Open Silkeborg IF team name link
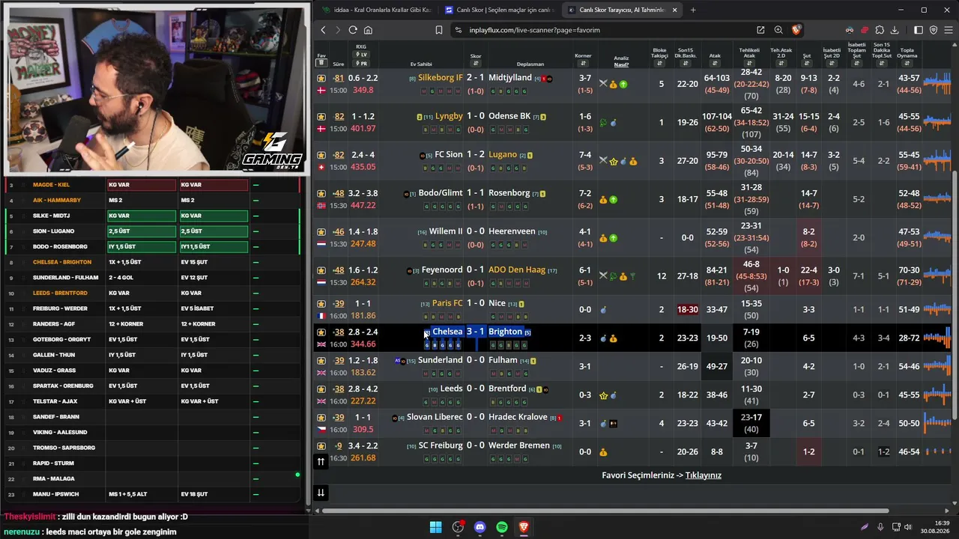This screenshot has width=959, height=539. coord(441,78)
